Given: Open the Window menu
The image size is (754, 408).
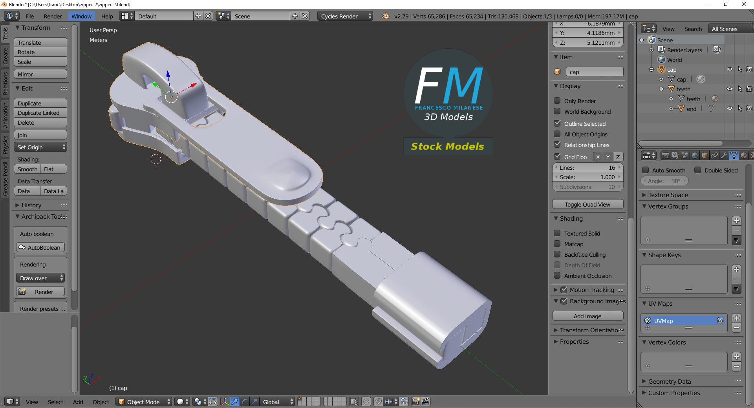Looking at the screenshot, I should pyautogui.click(x=81, y=16).
